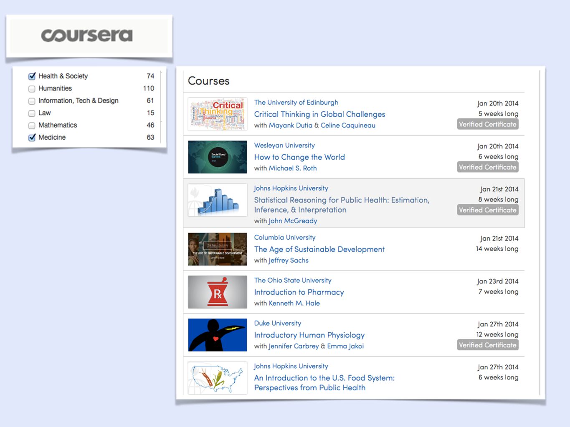Screen dimensions: 570x427
Task: Click the U.S. Food System map thumbnail
Action: [217, 378]
